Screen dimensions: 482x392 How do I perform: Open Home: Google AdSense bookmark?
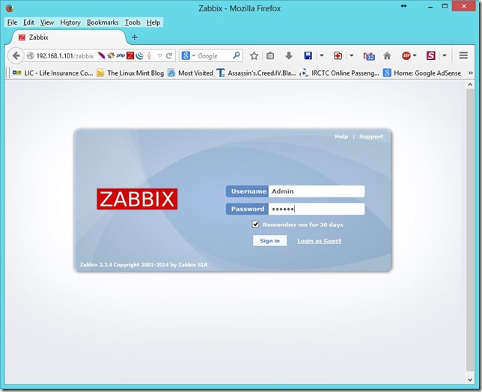[422, 73]
